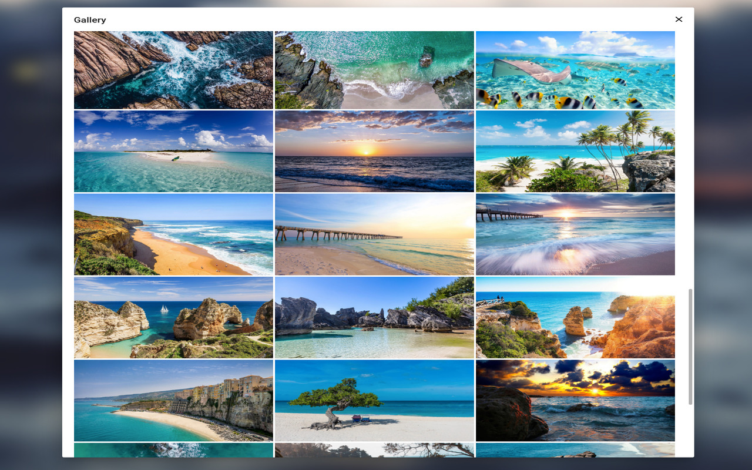Image resolution: width=752 pixels, height=470 pixels.
Task: View the pastel wooden pier image
Action: click(374, 234)
